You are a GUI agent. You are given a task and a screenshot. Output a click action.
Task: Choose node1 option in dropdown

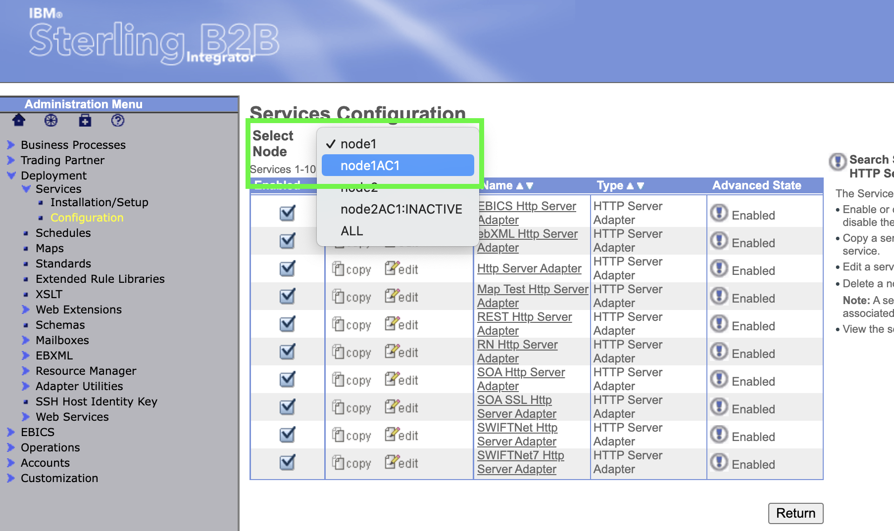(x=398, y=144)
